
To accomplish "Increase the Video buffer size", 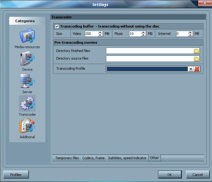I will pos(100,32).
